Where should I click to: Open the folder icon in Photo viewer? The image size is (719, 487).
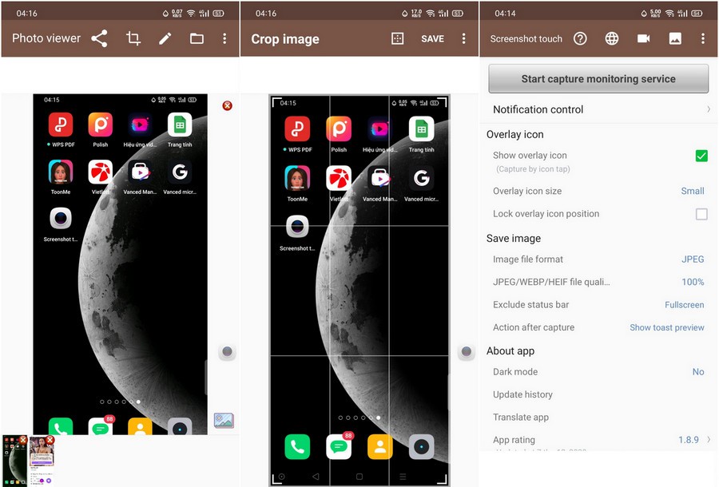(x=197, y=38)
